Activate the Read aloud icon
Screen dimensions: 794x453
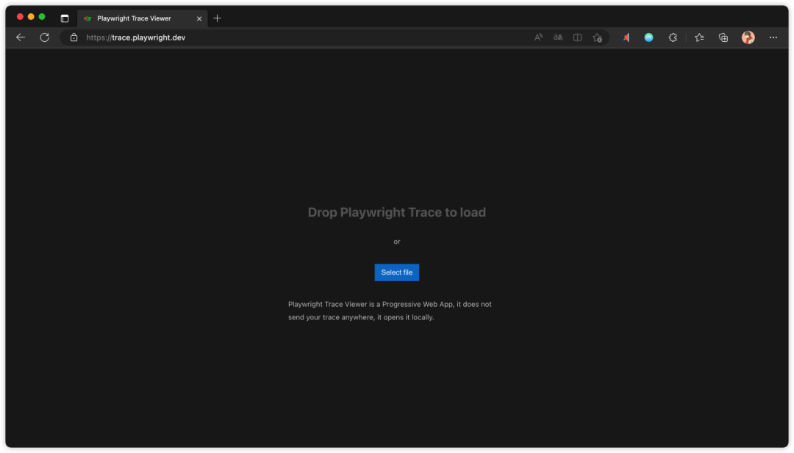coord(538,37)
